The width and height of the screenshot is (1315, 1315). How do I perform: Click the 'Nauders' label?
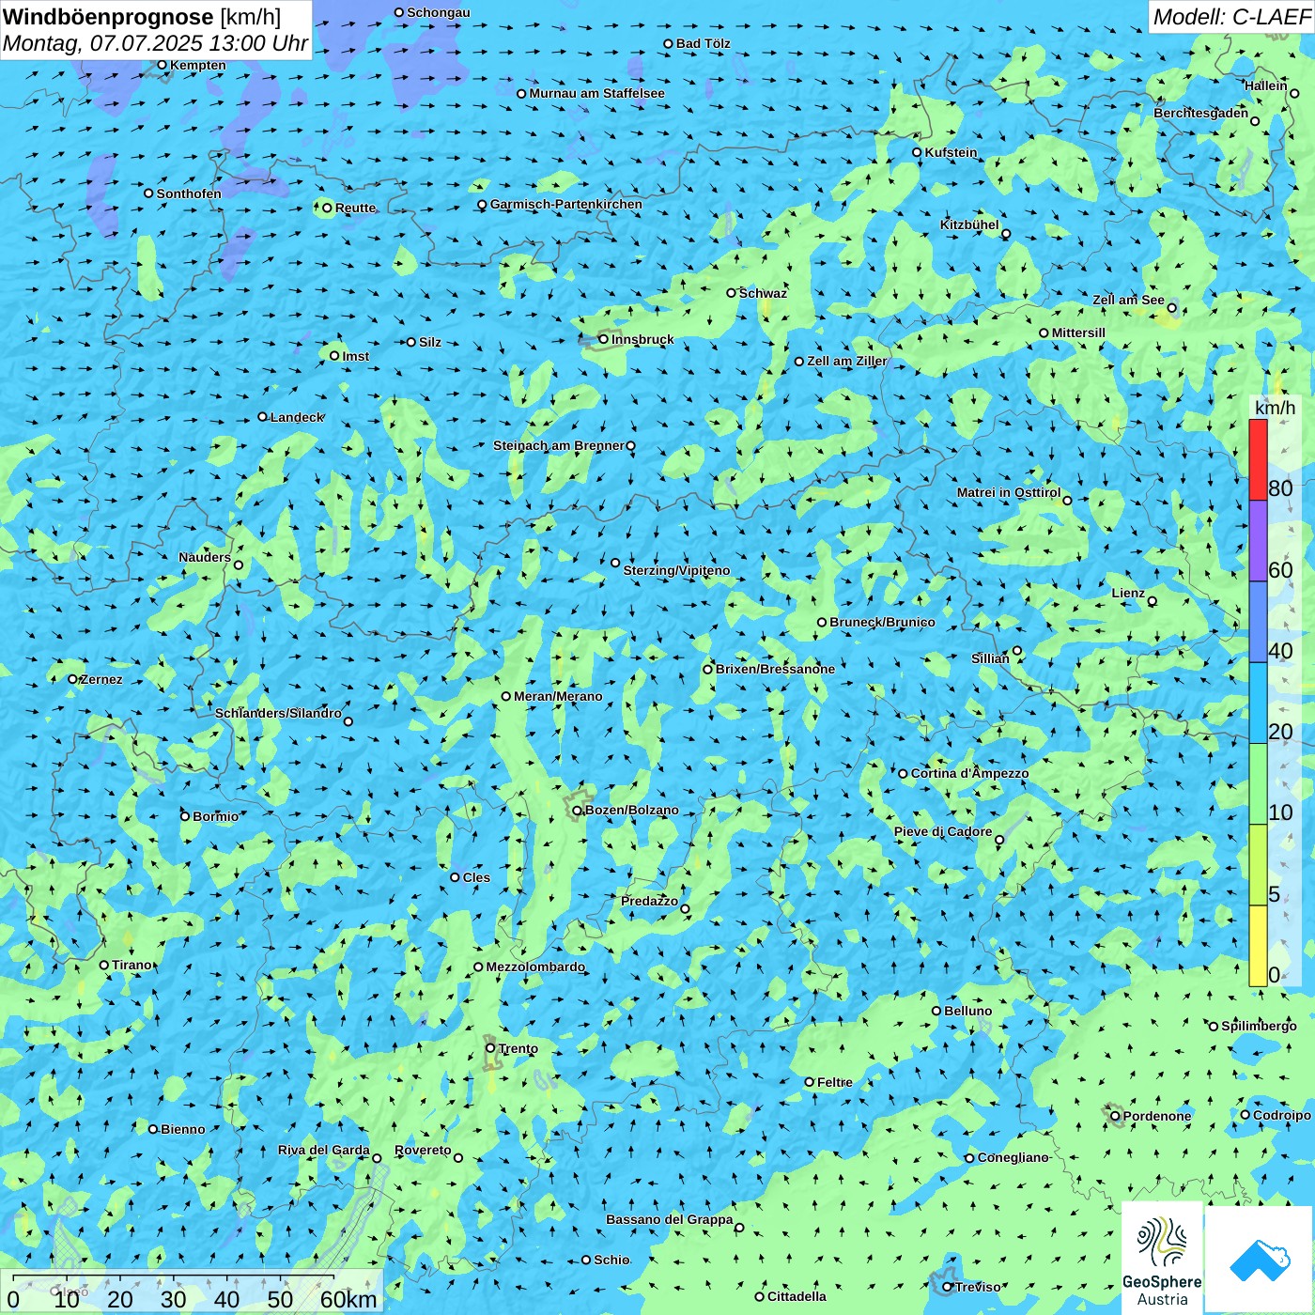[205, 557]
